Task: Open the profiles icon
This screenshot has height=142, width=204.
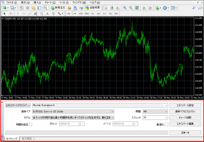Action: 12,8
